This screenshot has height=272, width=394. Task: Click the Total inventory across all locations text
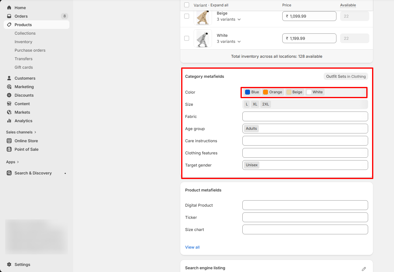point(276,56)
